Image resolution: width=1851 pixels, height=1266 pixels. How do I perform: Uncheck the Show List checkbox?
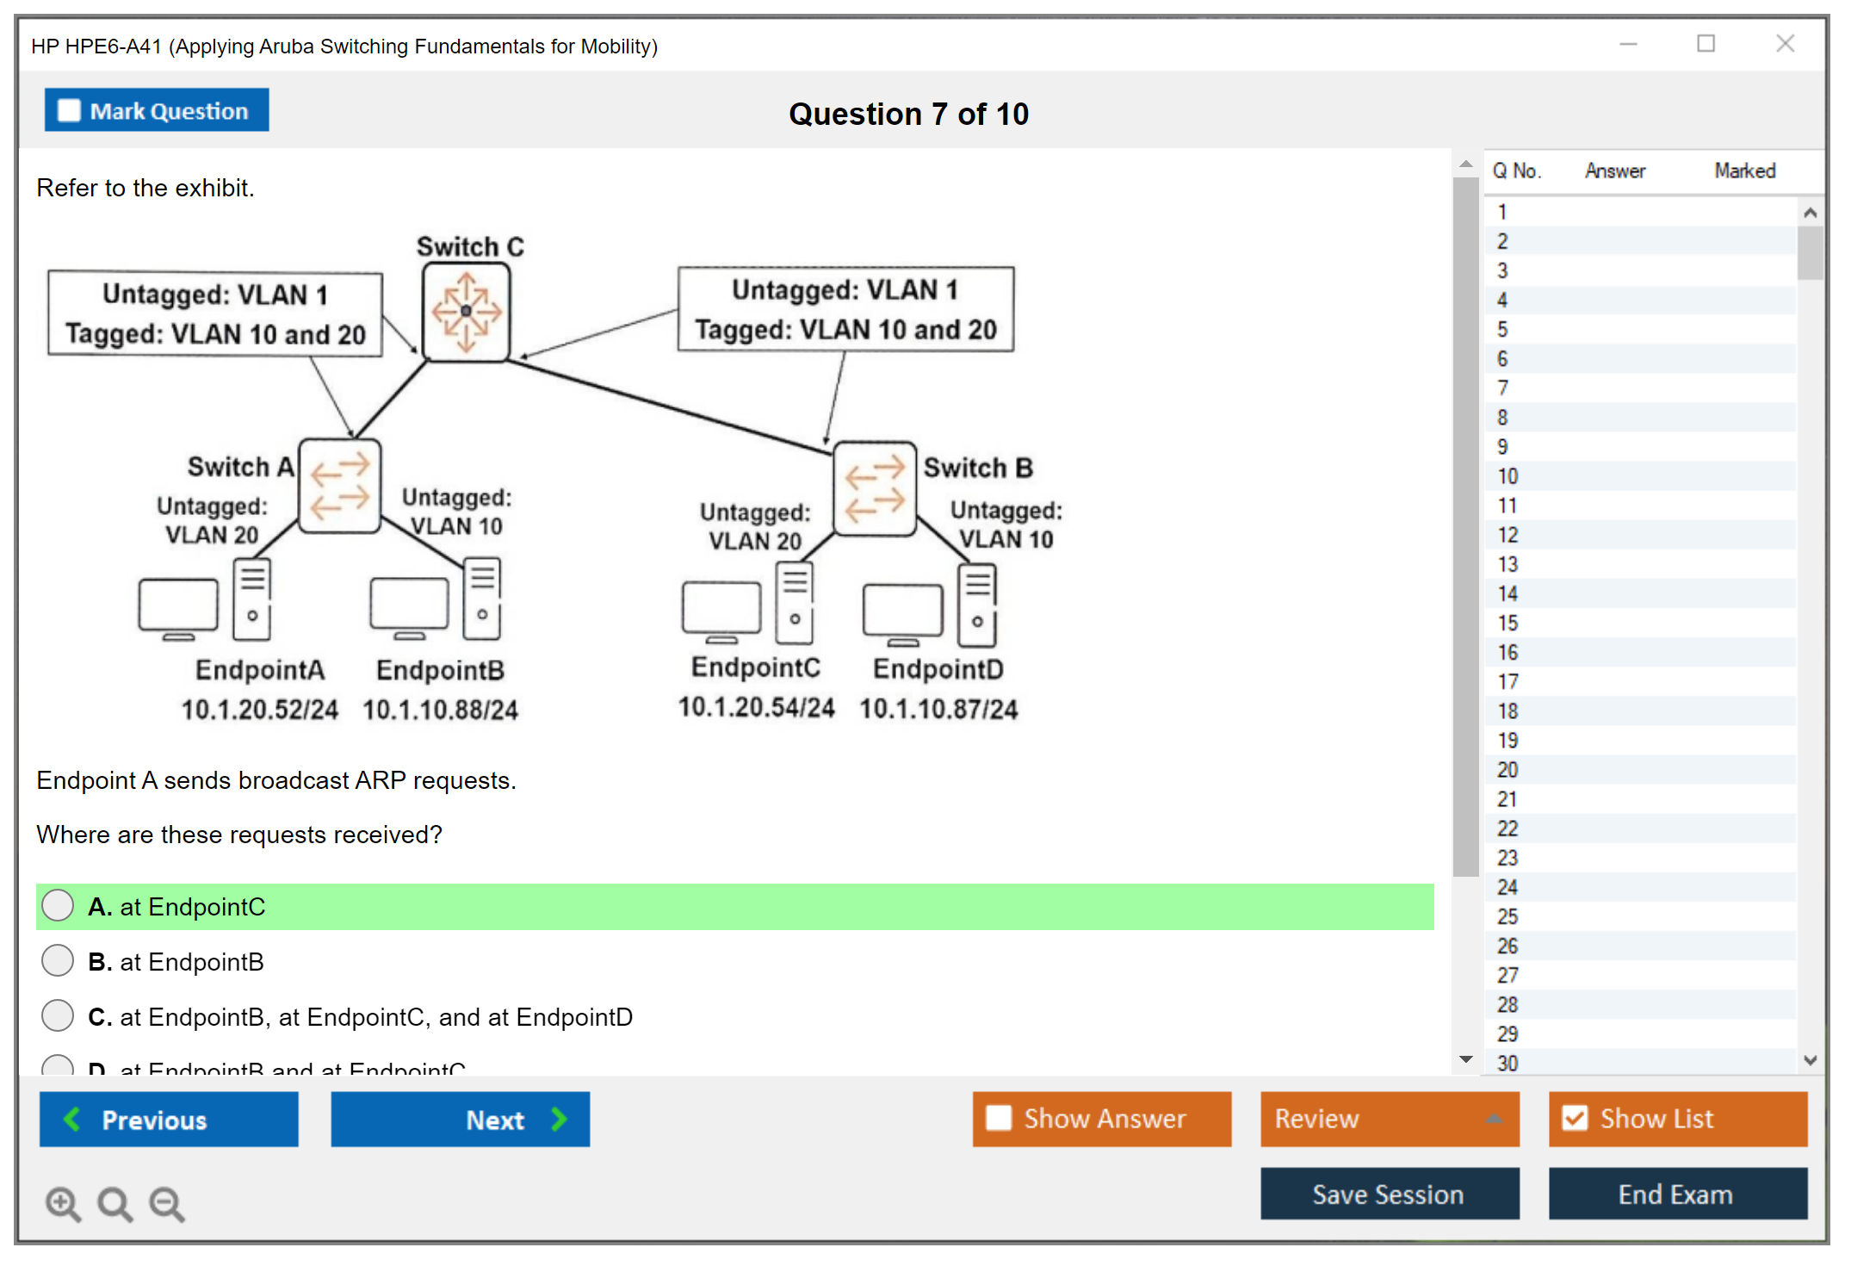point(1575,1118)
